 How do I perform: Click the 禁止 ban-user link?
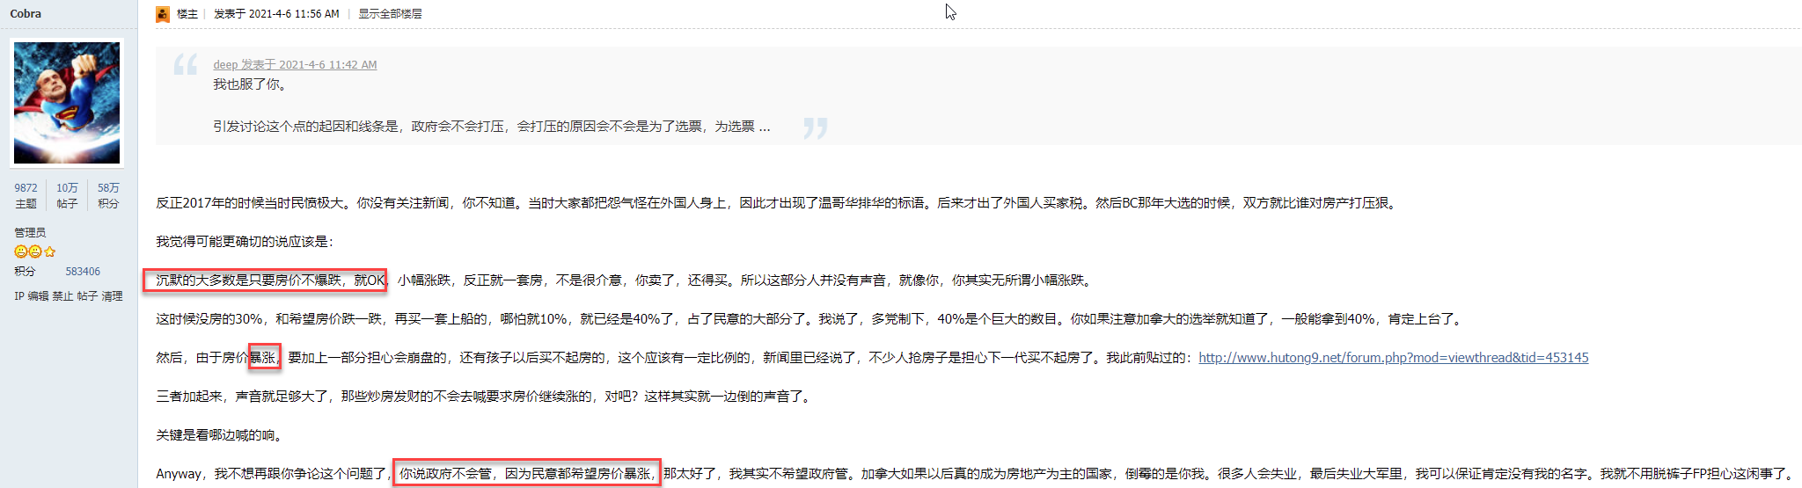62,296
